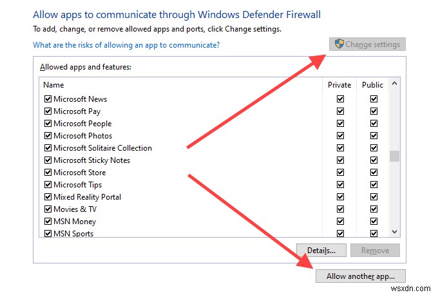Screen dimensions: 438x295
Task: Uncheck MSN Money app checkbox
Action: [48, 222]
